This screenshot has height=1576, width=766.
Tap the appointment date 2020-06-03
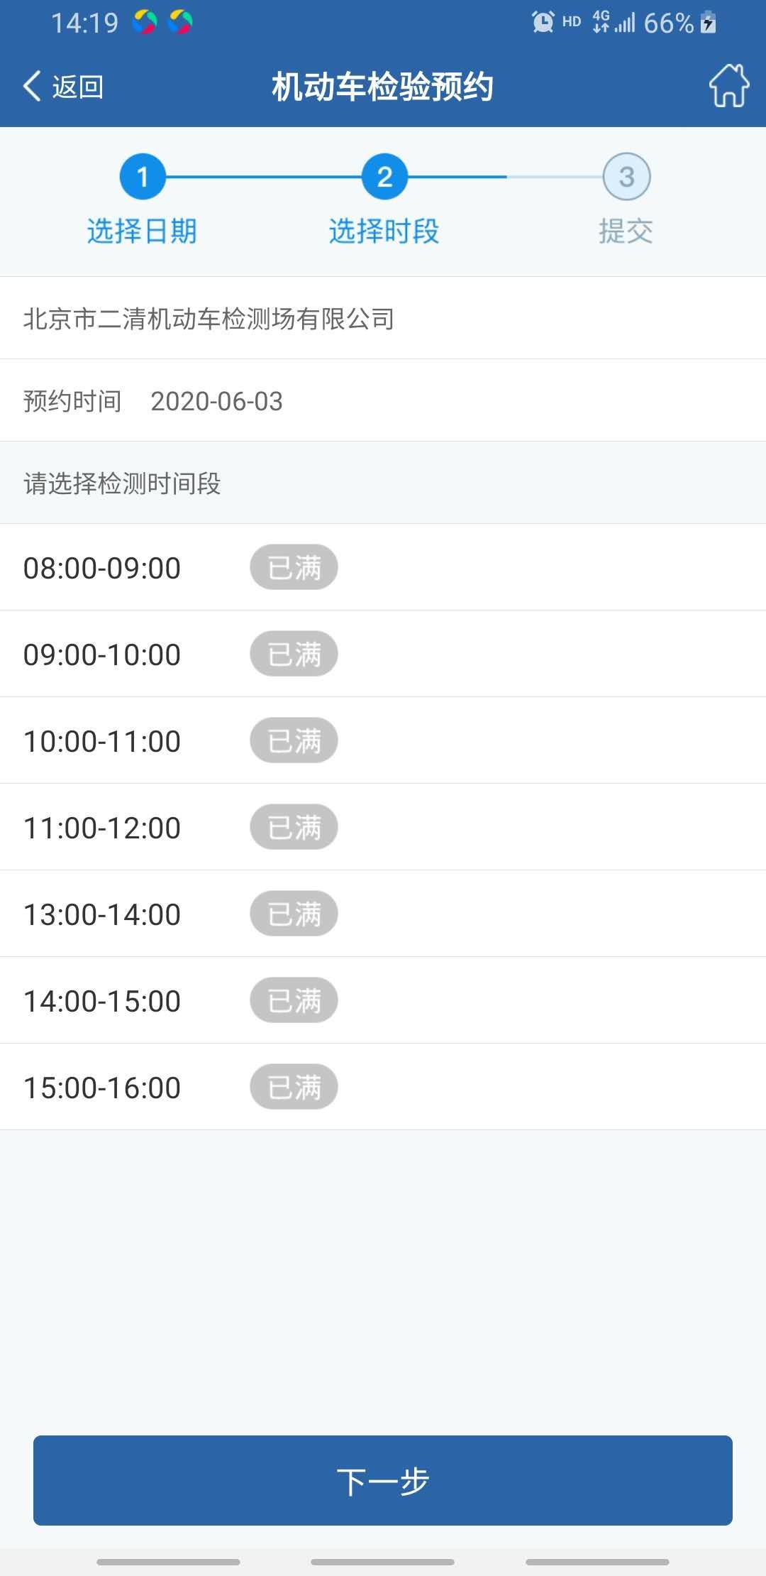click(216, 401)
